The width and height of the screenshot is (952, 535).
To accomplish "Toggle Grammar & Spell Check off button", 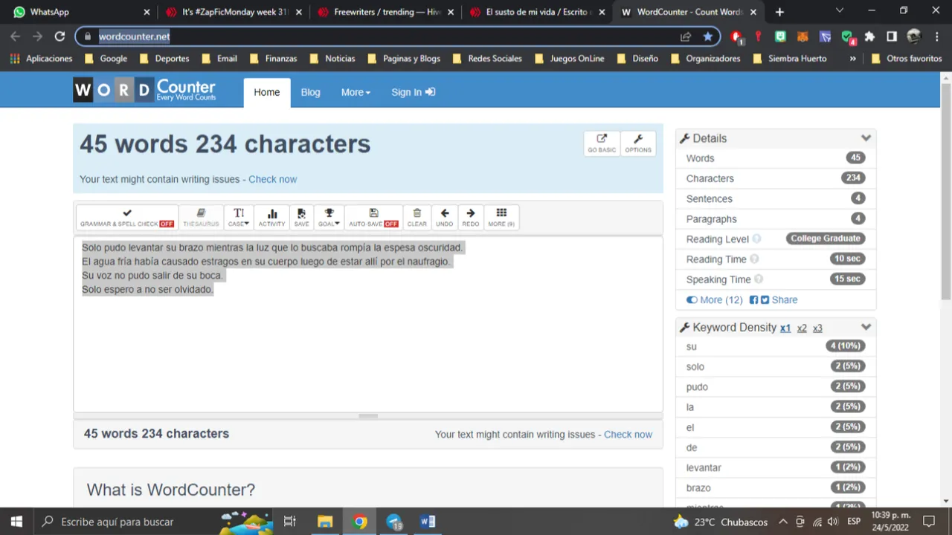I will 127,217.
